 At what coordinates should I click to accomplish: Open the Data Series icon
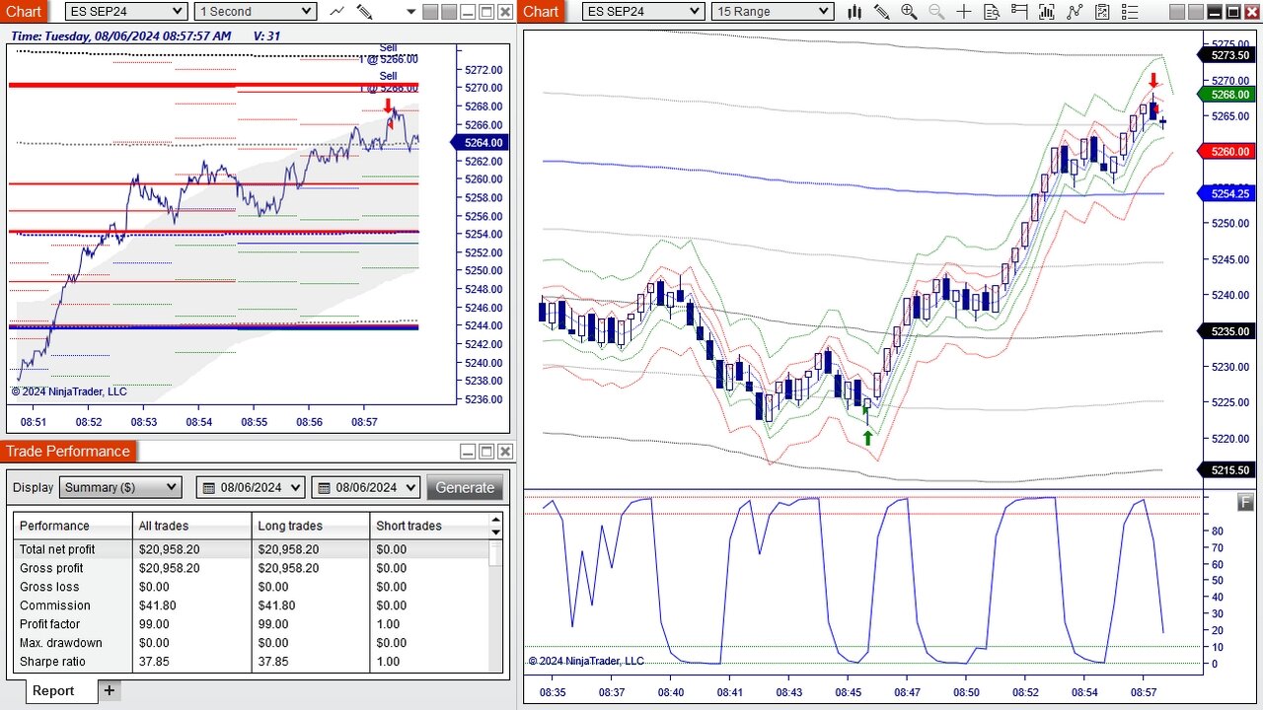coord(1047,12)
